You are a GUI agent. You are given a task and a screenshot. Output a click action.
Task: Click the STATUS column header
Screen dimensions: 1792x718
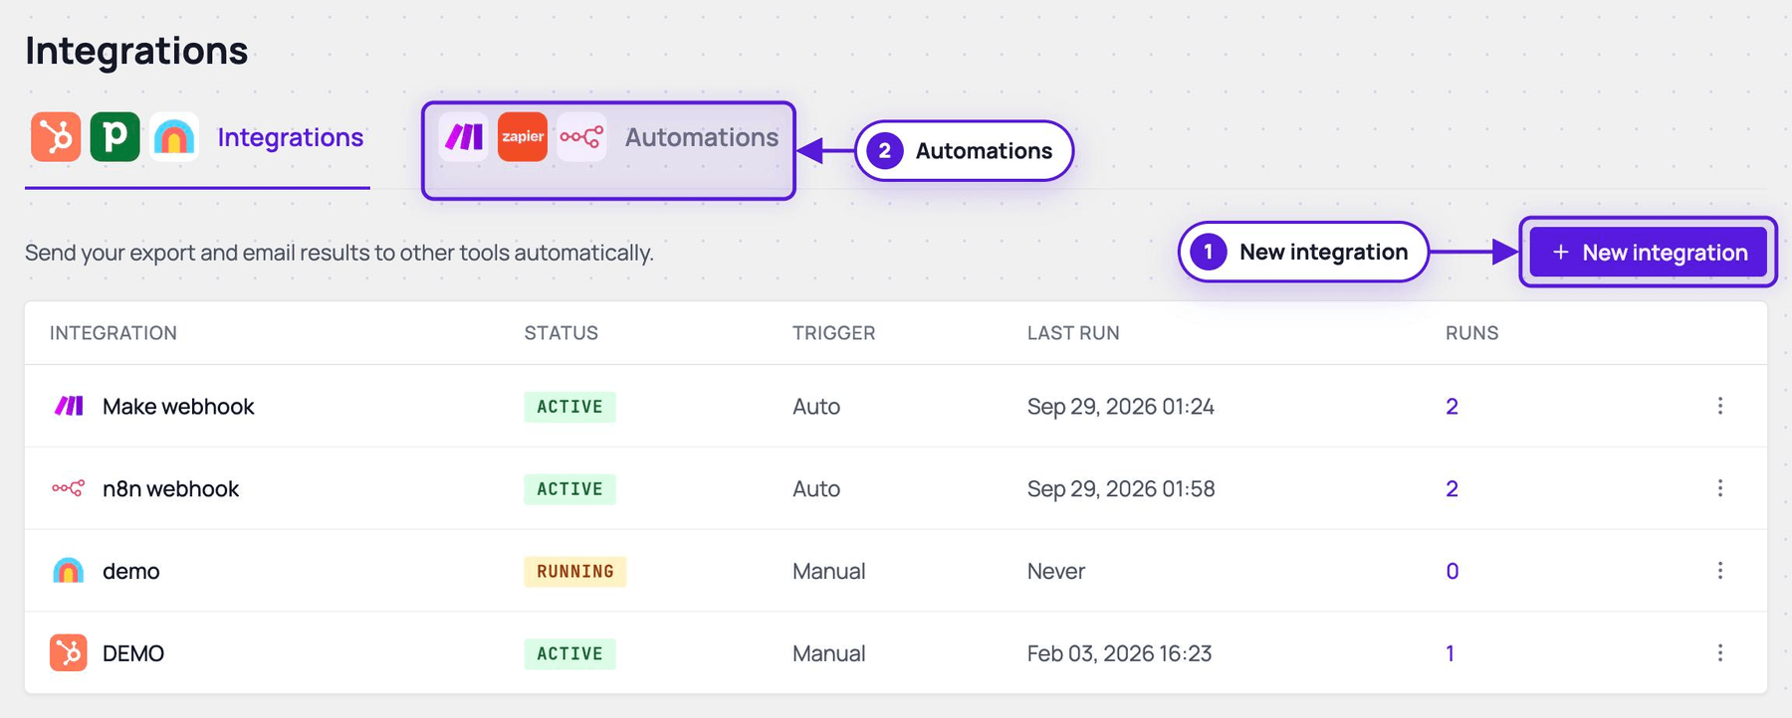[x=561, y=333]
